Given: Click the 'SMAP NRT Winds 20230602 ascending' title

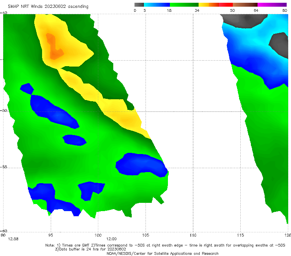Looking at the screenshot, I should pyautogui.click(x=48, y=7).
